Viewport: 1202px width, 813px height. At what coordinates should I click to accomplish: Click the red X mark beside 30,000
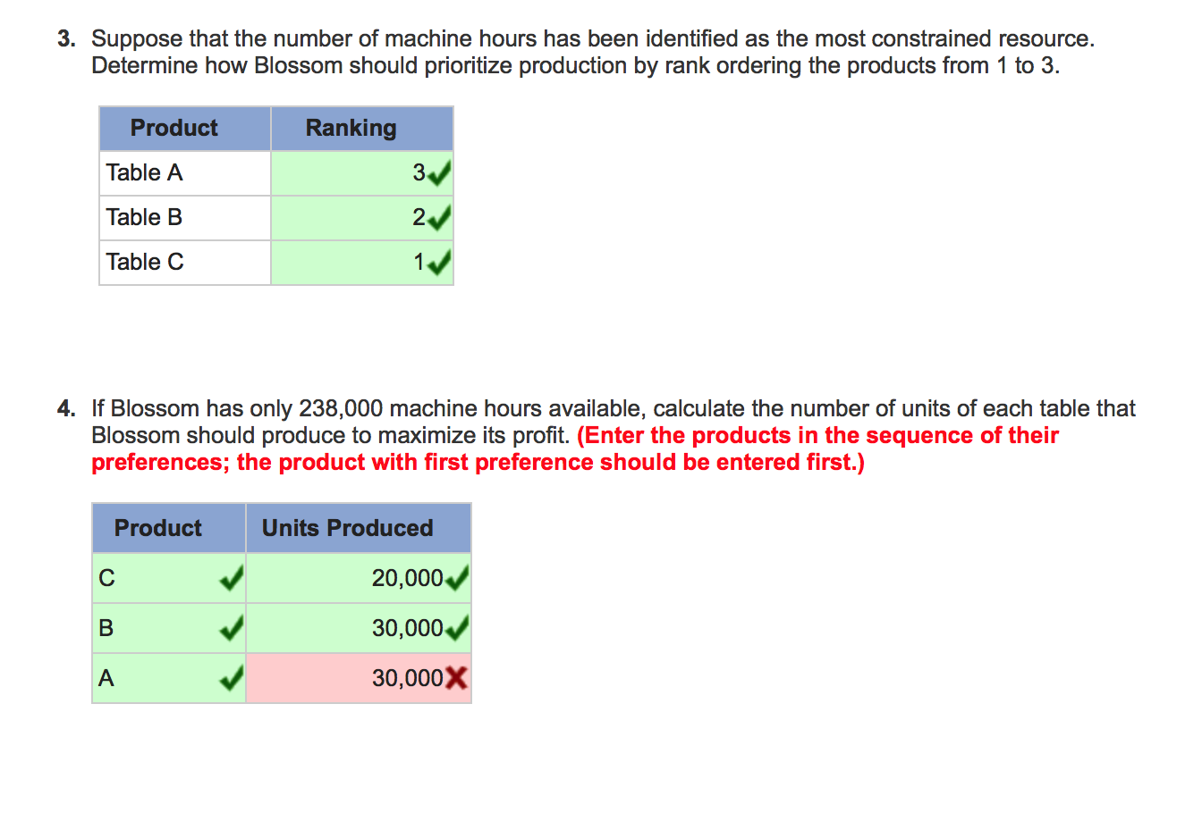click(456, 679)
